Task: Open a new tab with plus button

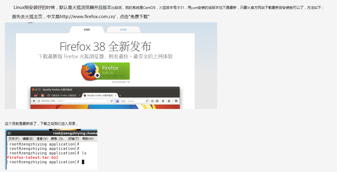Action: point(120,95)
